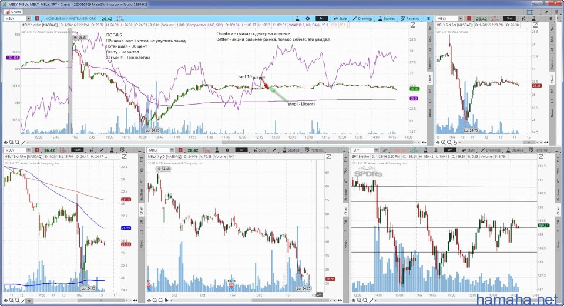The image size is (564, 306).
Task: Click the chain link icon in the SPY chart
Action: pos(385,150)
